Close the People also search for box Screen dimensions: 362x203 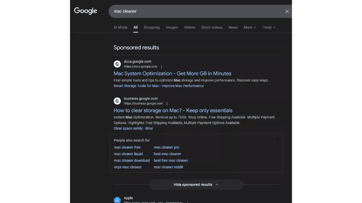(278, 139)
